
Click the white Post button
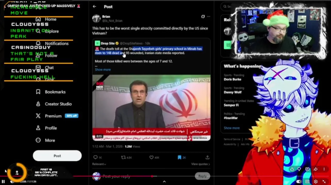pos(57,156)
